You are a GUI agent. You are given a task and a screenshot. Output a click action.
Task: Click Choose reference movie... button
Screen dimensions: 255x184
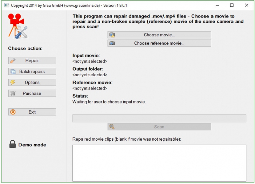(159, 43)
